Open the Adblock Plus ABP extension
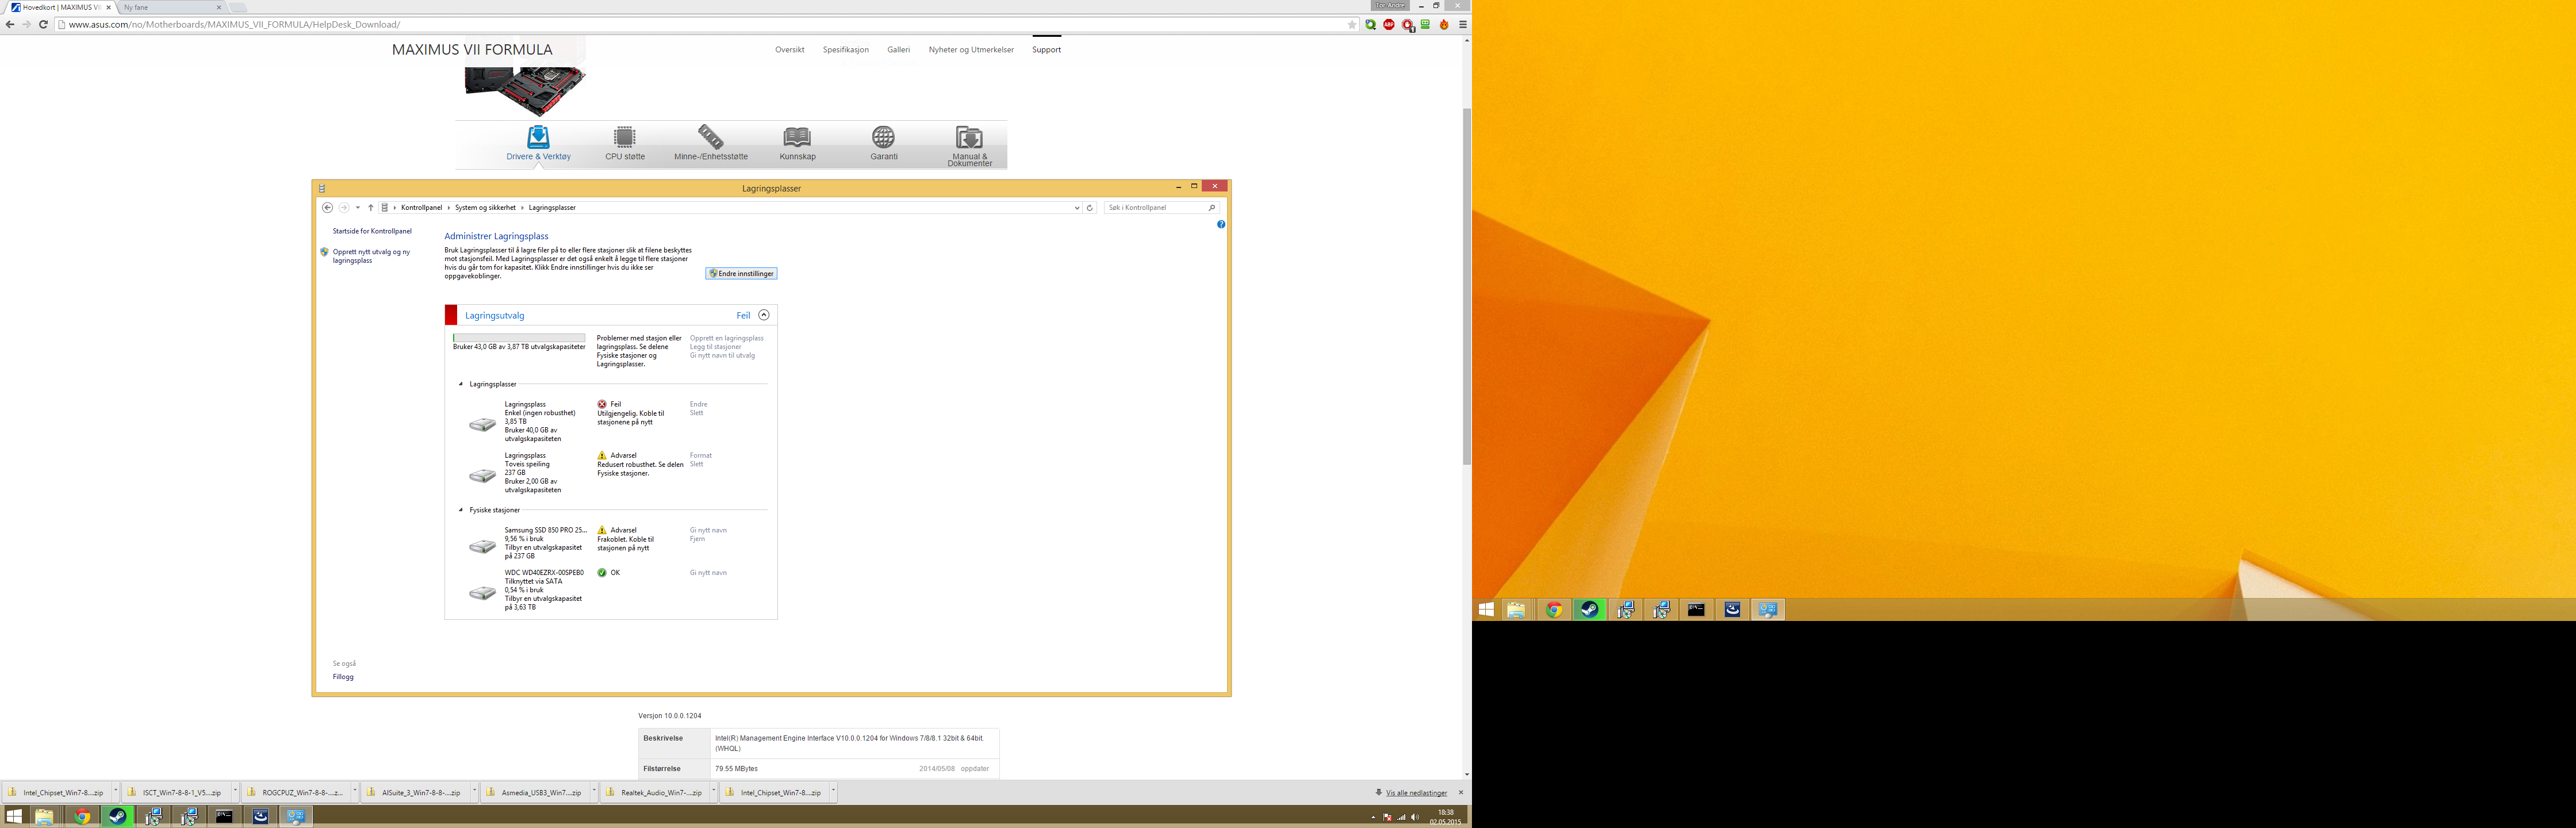Screen dimensions: 2576x828 [1388, 24]
